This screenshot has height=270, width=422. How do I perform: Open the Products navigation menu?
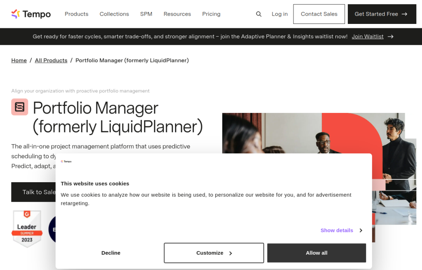[x=76, y=14]
